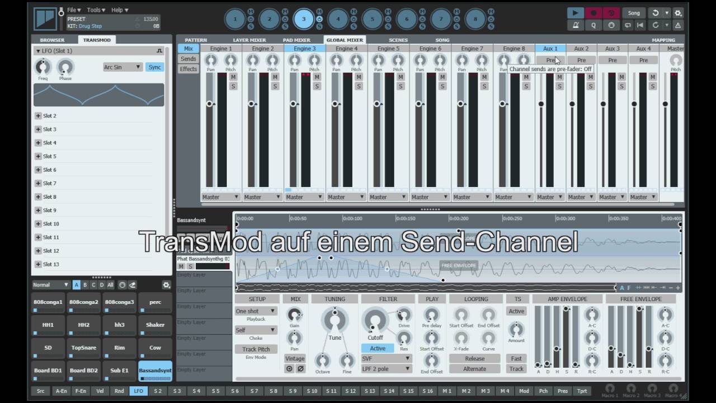This screenshot has height=403, width=716.
Task: Click the circular pad-mode icon beside All
Action: pyautogui.click(x=123, y=285)
